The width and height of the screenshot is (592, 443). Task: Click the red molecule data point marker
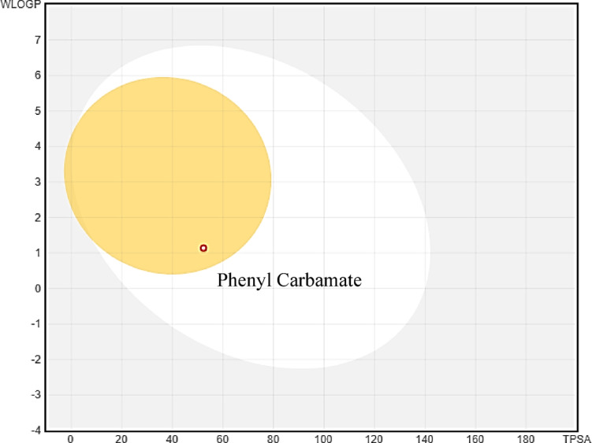coord(203,248)
